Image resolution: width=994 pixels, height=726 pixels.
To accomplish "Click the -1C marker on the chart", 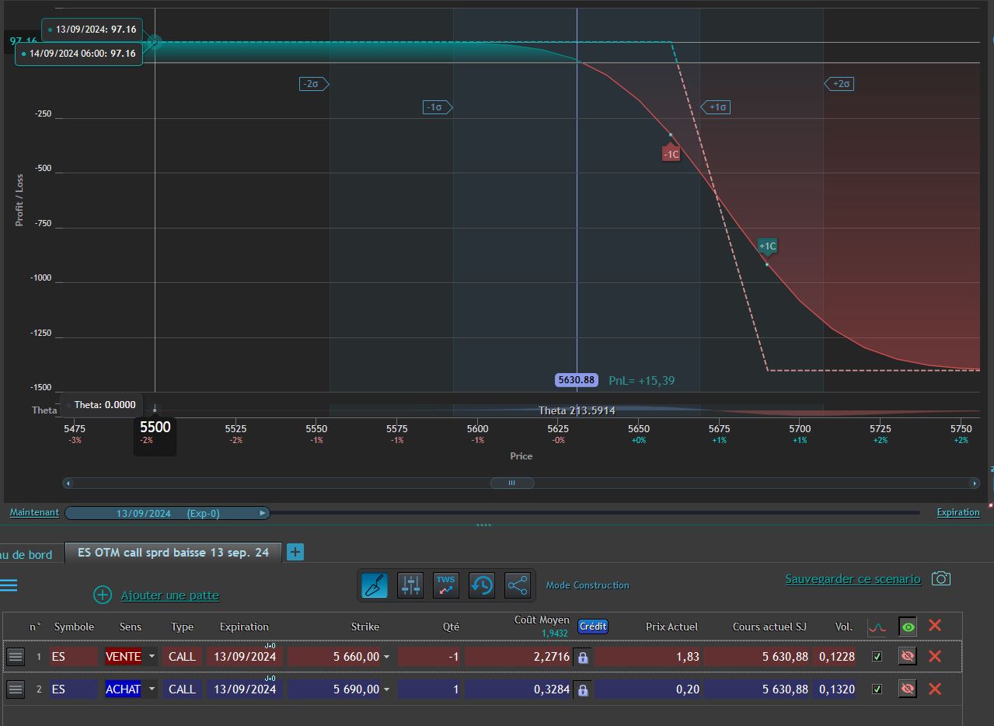I will [671, 154].
